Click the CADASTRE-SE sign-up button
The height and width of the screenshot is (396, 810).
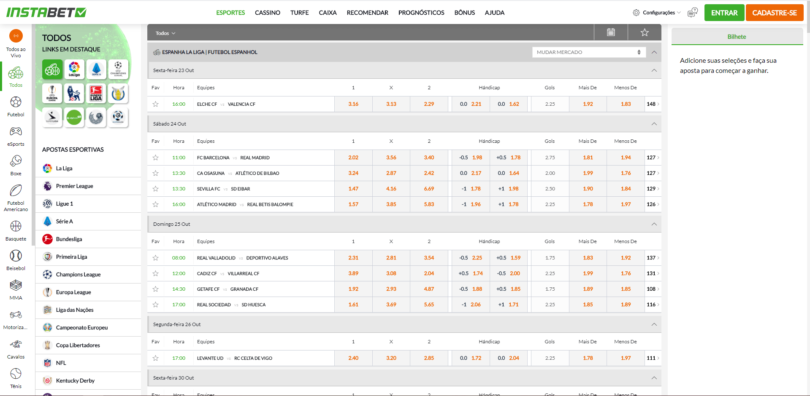tap(775, 13)
